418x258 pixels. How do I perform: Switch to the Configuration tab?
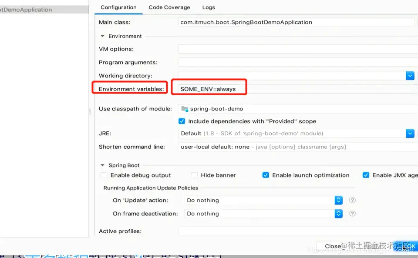(x=118, y=7)
